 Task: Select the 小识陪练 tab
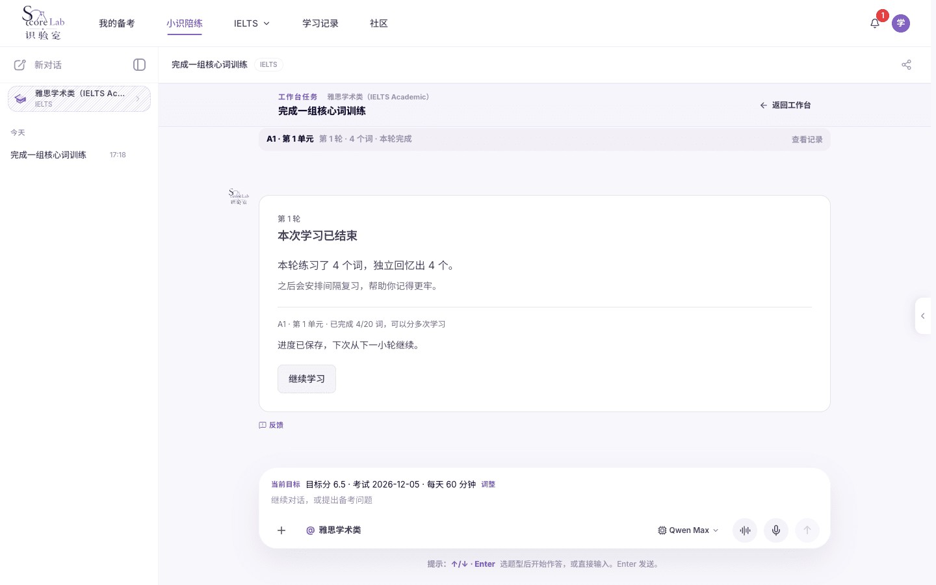185,23
